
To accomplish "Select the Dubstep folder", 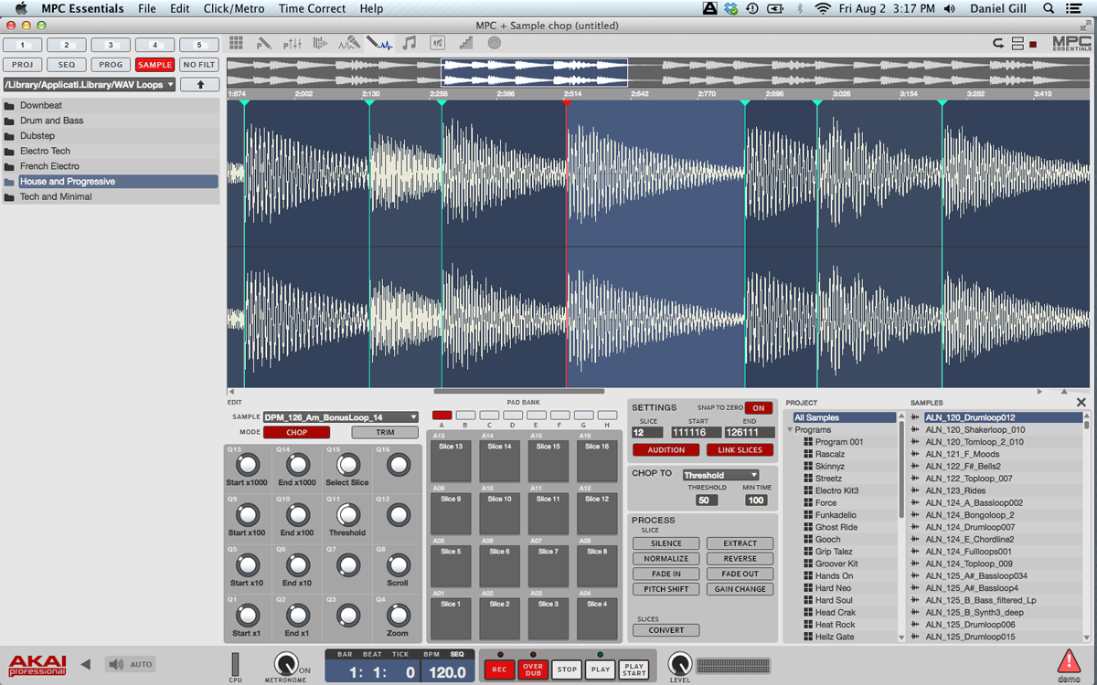I will pyautogui.click(x=111, y=136).
